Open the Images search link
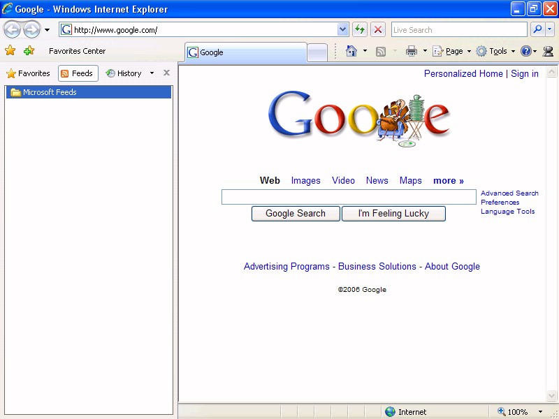Image resolution: width=559 pixels, height=419 pixels. pyautogui.click(x=305, y=181)
